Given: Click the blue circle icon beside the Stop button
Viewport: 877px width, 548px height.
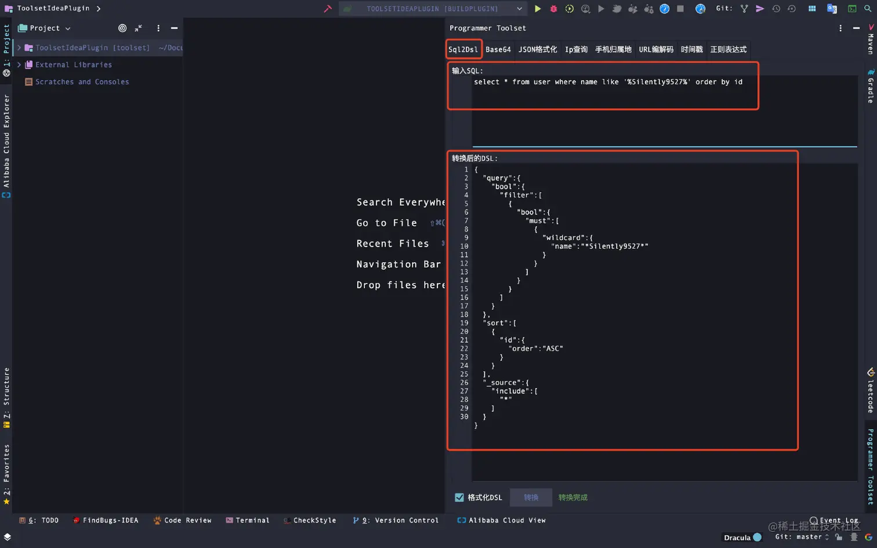Looking at the screenshot, I should (665, 9).
